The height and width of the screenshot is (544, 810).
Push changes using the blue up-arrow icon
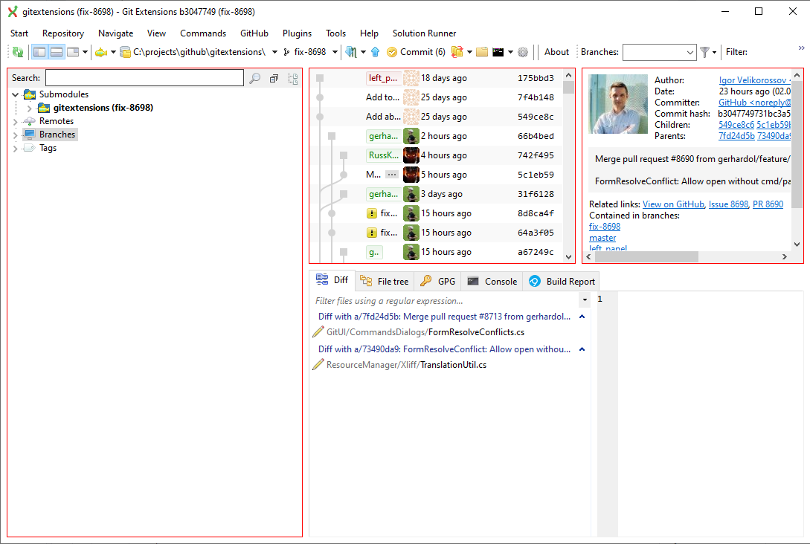(375, 52)
